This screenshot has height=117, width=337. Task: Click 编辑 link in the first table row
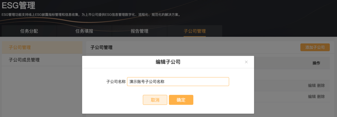tap(312, 85)
